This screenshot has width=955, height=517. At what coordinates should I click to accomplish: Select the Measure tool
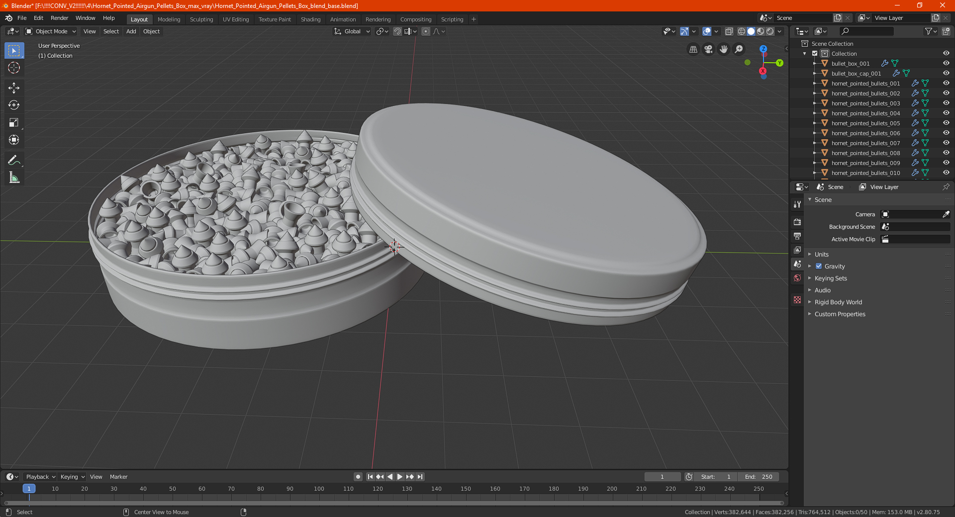[14, 177]
